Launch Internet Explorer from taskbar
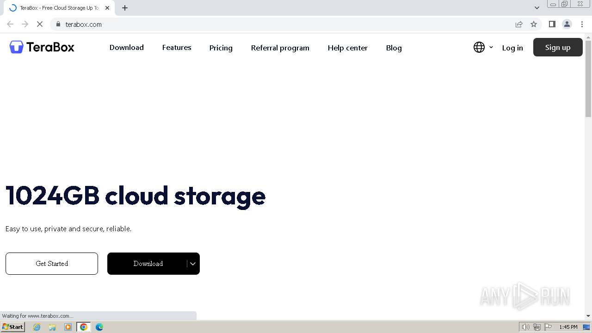The width and height of the screenshot is (592, 333). click(37, 327)
